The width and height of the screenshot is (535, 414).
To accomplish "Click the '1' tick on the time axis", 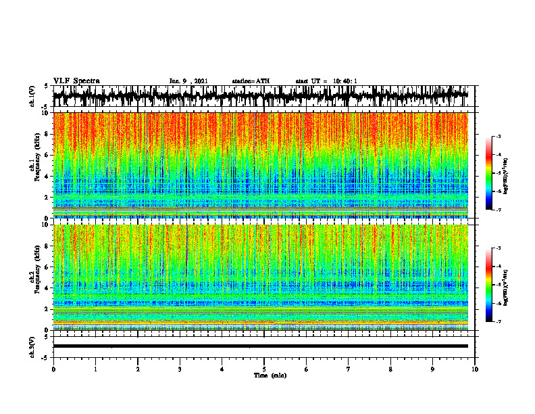I will point(95,369).
